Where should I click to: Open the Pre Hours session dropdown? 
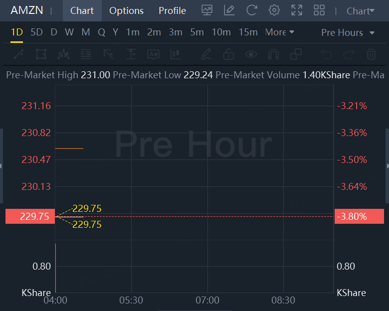point(348,32)
